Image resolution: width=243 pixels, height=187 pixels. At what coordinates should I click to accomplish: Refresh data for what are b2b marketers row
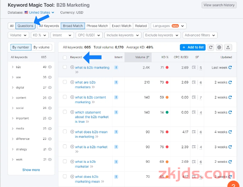point(230,82)
